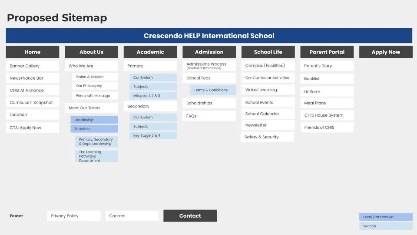Select Our Philosophy sub-item
Screen dimensions: 417x235
(95, 86)
